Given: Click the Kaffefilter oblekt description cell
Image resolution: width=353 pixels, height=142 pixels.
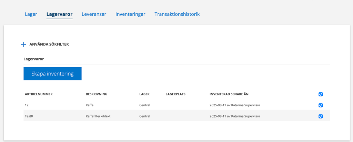Looking at the screenshot, I should (x=98, y=116).
